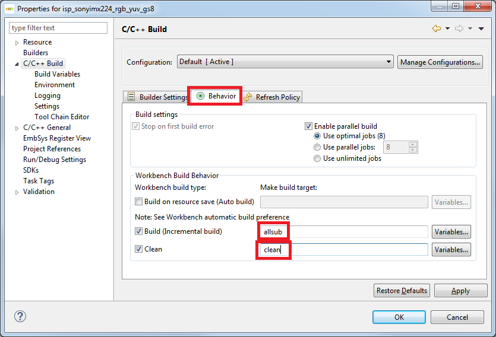This screenshot has width=496, height=337.
Task: Select Use unlimited jobs radio button
Action: tap(317, 158)
